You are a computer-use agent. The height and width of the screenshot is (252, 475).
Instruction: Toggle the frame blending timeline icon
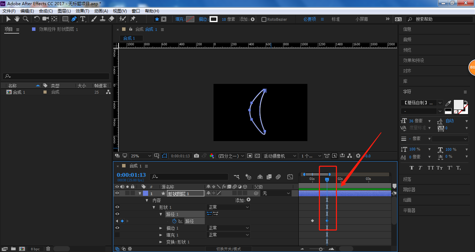[269, 177]
